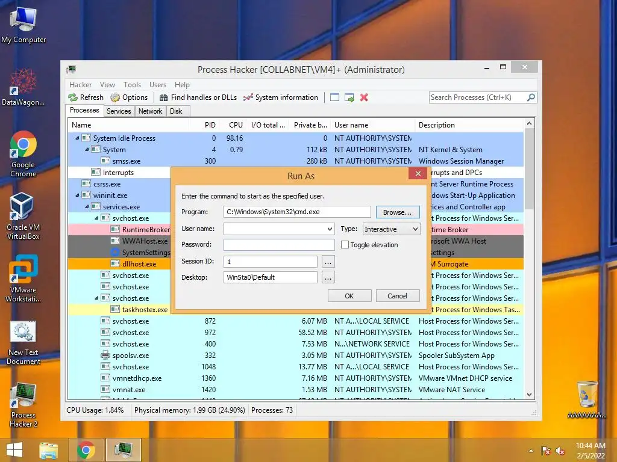Collapse the wininit.exe node
This screenshot has width=617, height=462.
(x=77, y=195)
